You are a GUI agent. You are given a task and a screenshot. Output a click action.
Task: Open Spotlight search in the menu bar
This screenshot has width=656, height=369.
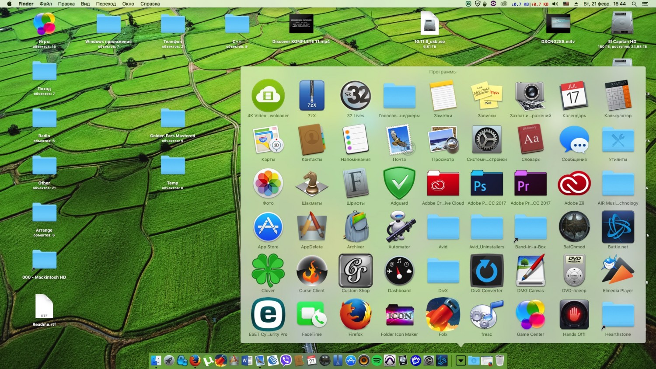(x=634, y=4)
